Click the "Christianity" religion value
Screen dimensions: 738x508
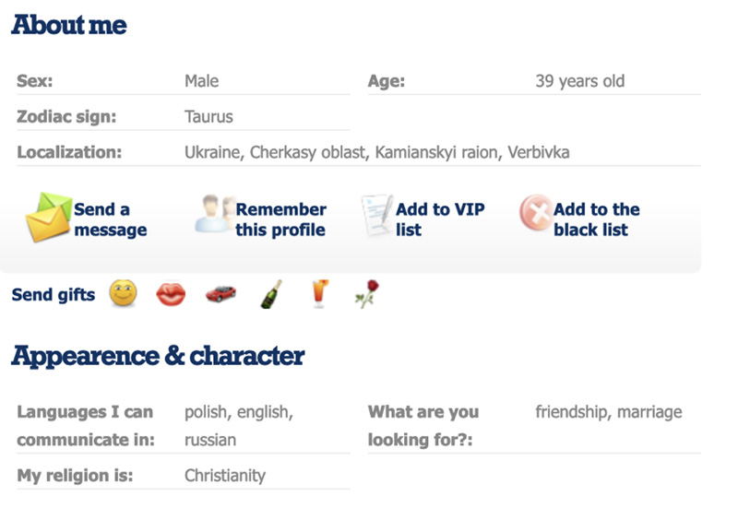pyautogui.click(x=224, y=476)
